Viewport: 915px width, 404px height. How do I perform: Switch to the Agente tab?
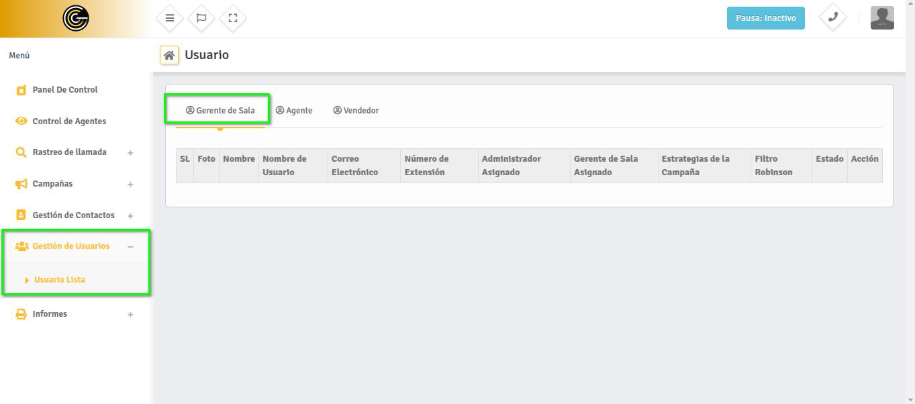pyautogui.click(x=294, y=111)
